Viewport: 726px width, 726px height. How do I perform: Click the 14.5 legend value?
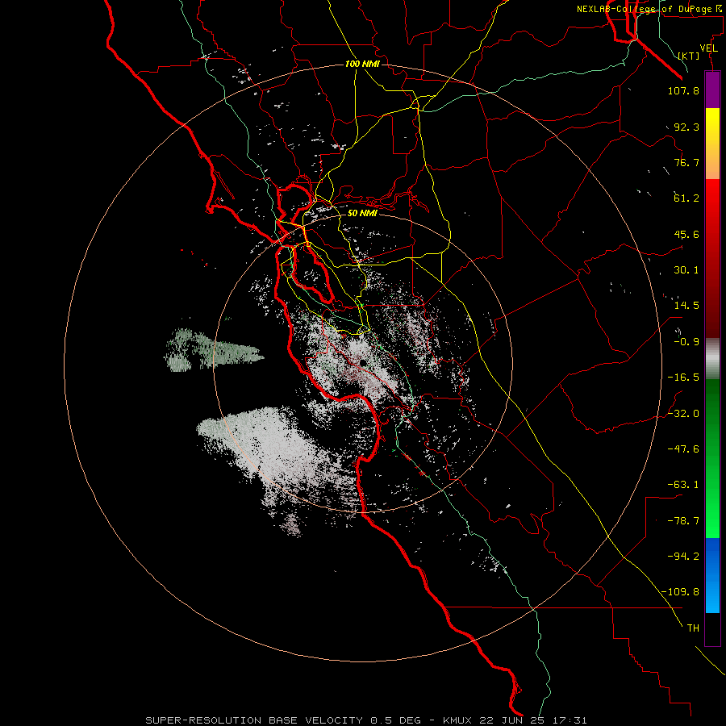click(686, 306)
